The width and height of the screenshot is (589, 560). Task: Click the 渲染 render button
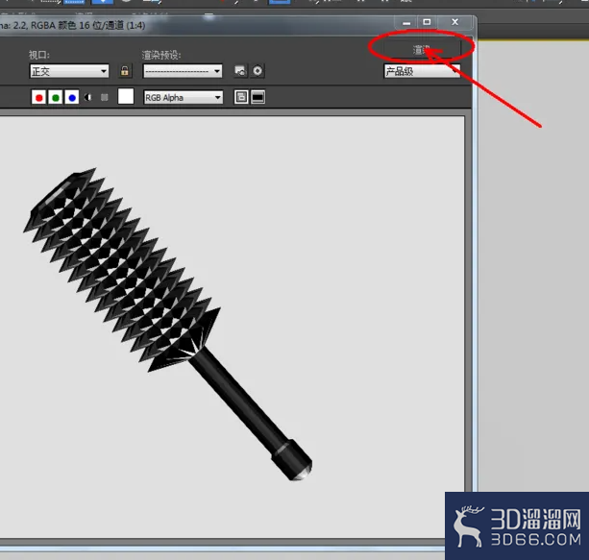(x=422, y=50)
